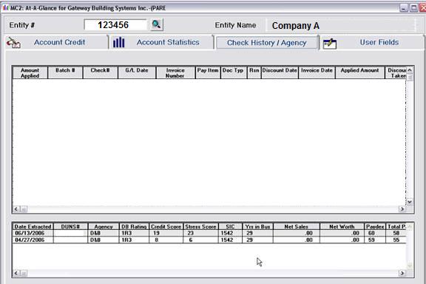The width and height of the screenshot is (426, 284).
Task: Click the Net Worth column header
Action: [342, 226]
